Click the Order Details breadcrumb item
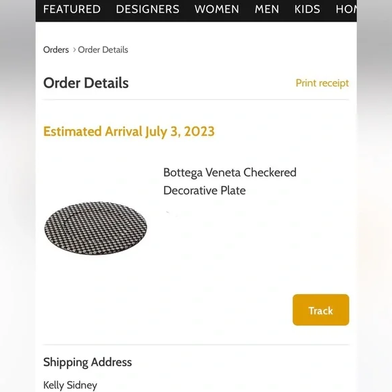Screen dimensions: 392x392 (x=103, y=50)
